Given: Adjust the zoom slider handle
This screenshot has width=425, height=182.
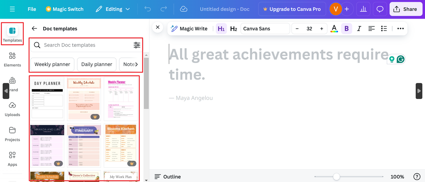Looking at the screenshot, I should pos(336,177).
